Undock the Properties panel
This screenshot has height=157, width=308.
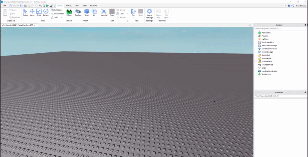pos(305,93)
